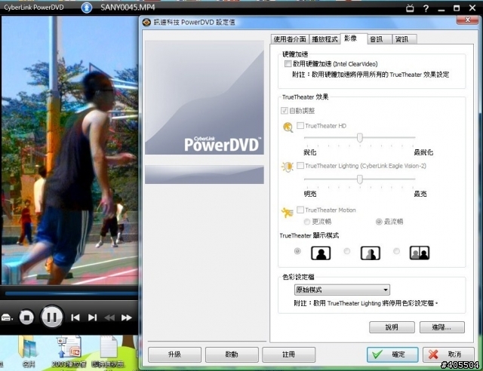This screenshot has height=371, width=483.
Task: Stop video playback
Action: [26, 317]
